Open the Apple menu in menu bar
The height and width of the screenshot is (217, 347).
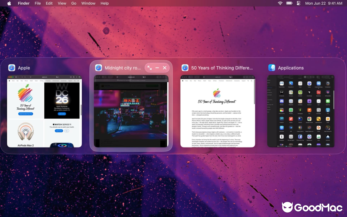pyautogui.click(x=9, y=3)
